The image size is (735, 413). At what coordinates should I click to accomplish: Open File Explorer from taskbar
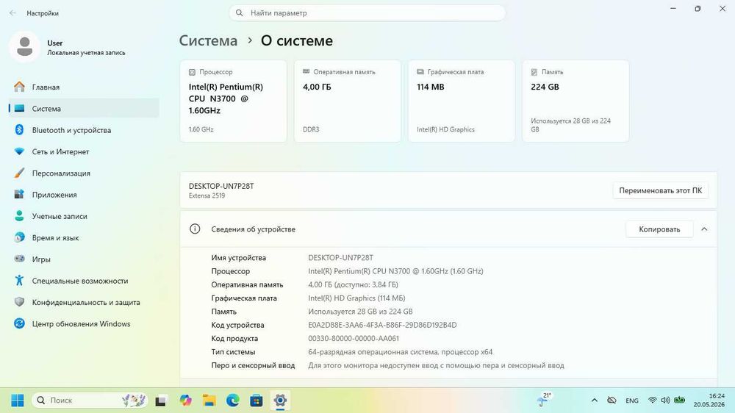[x=209, y=401]
